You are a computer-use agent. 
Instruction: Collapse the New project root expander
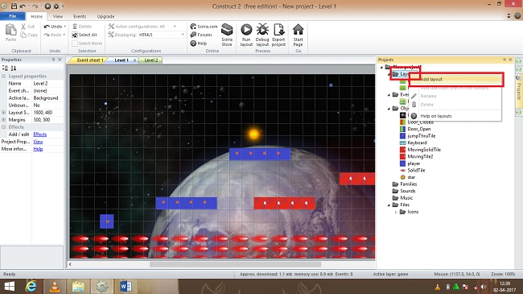tap(381, 67)
